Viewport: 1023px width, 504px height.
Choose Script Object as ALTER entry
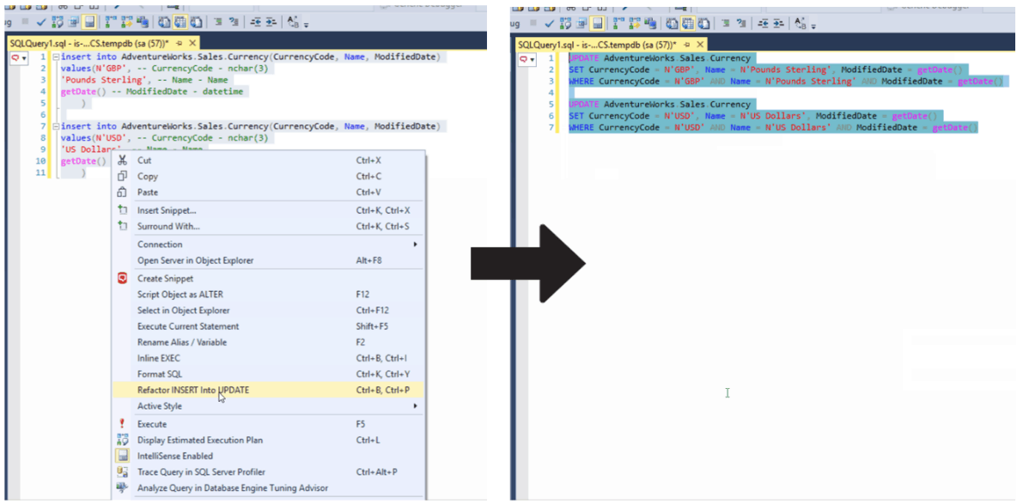pos(268,294)
